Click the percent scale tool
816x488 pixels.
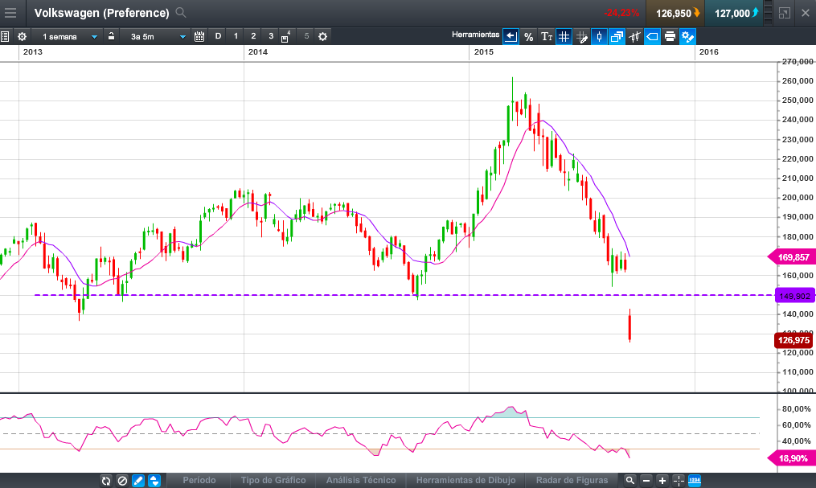point(528,36)
